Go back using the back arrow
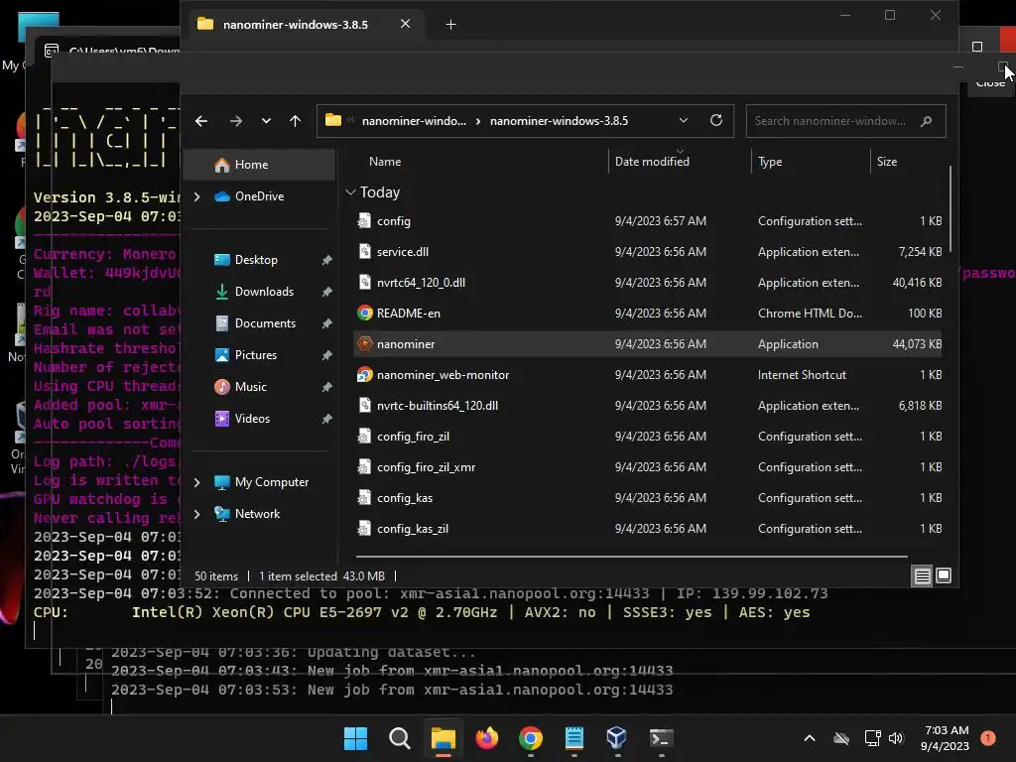Viewport: 1016px width, 762px height. (201, 121)
